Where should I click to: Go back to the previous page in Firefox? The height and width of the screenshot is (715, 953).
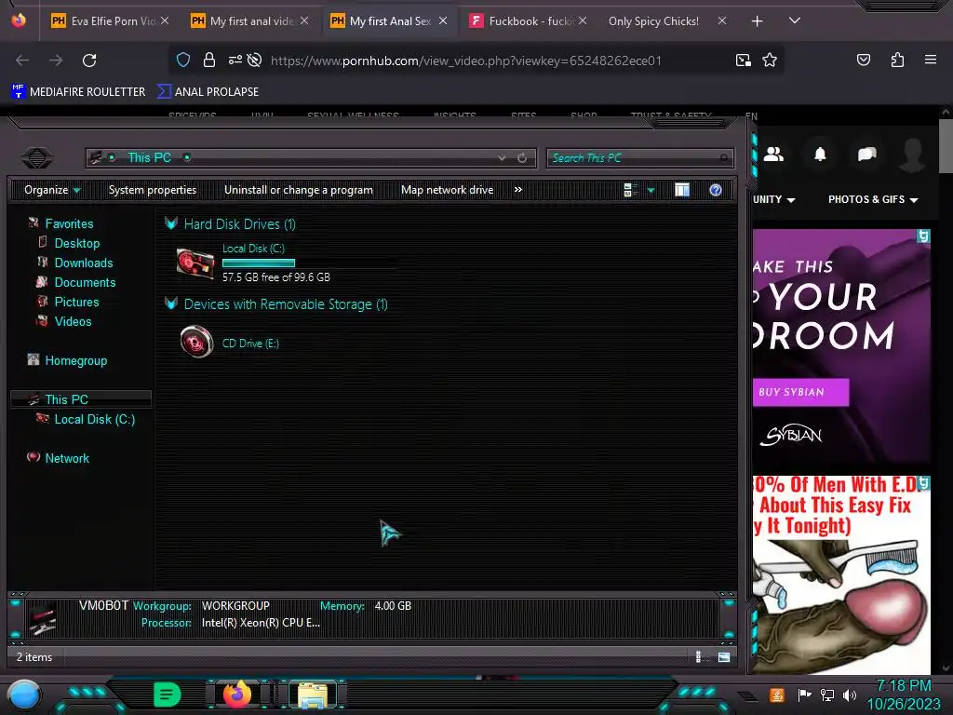pyautogui.click(x=22, y=61)
